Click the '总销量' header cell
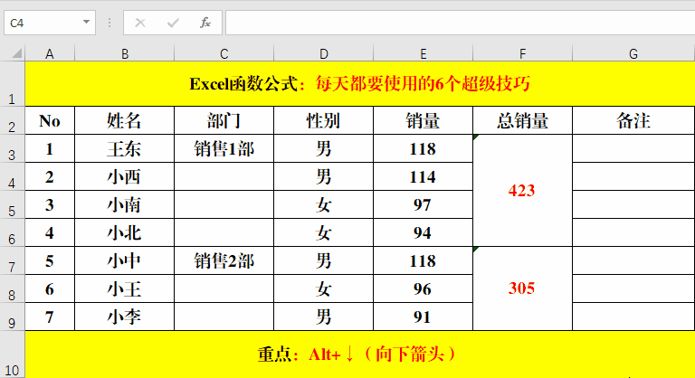 point(522,120)
